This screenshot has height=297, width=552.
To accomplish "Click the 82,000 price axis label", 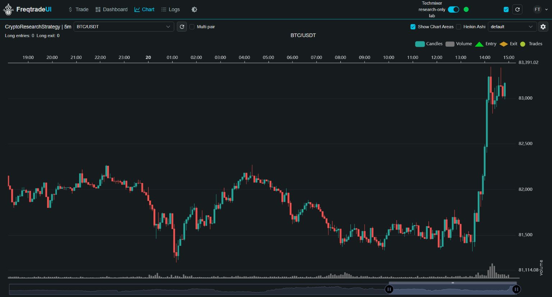I will pyautogui.click(x=525, y=189).
